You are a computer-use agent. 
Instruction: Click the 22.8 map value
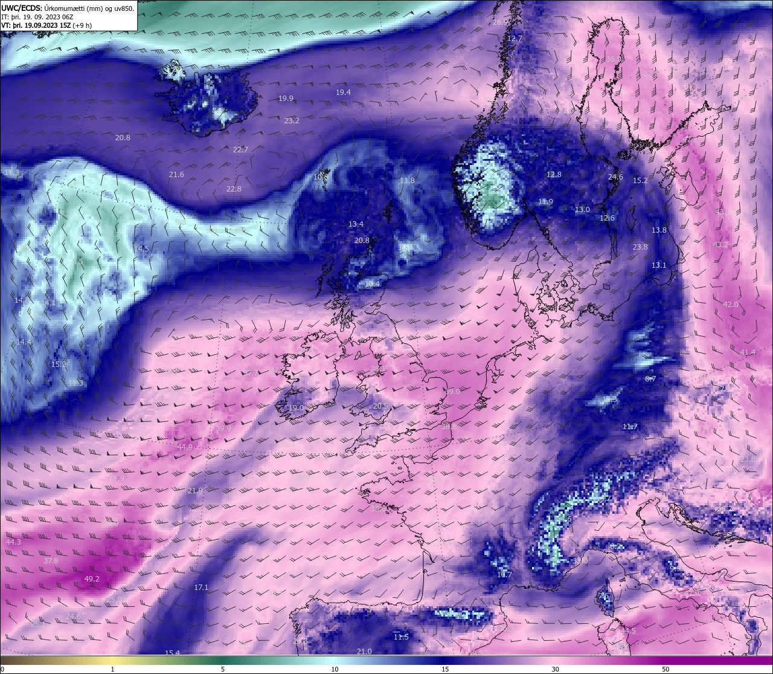234,189
